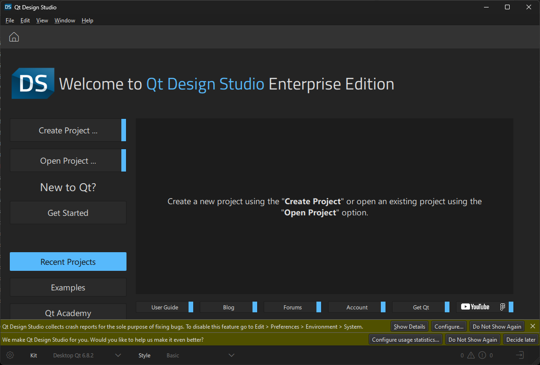Click the "Style" label in the bottom bar
The image size is (540, 365).
pos(144,355)
